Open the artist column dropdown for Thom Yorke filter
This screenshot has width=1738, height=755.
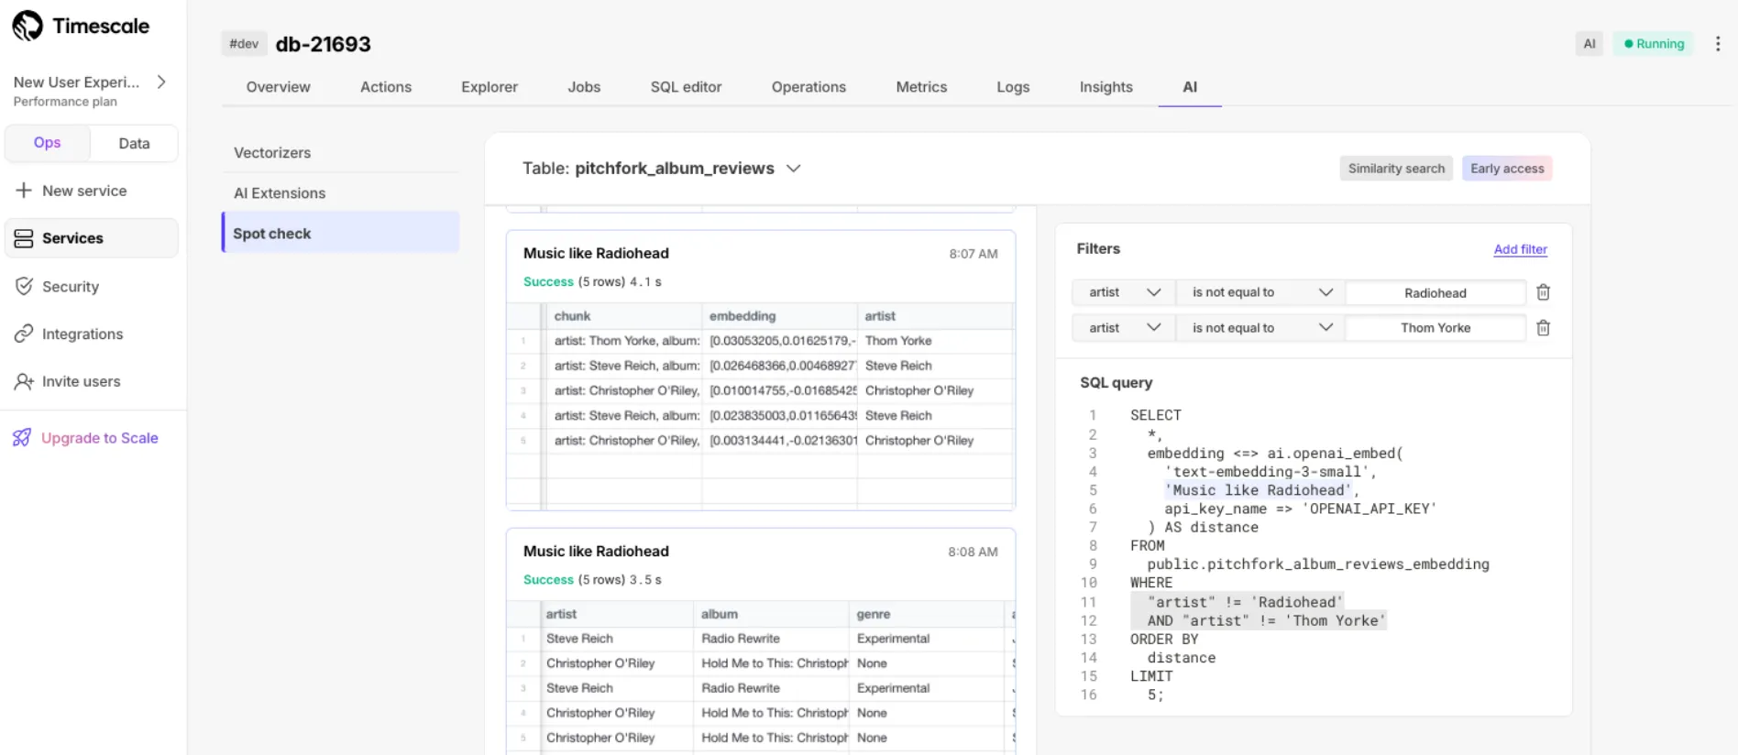[1123, 328]
